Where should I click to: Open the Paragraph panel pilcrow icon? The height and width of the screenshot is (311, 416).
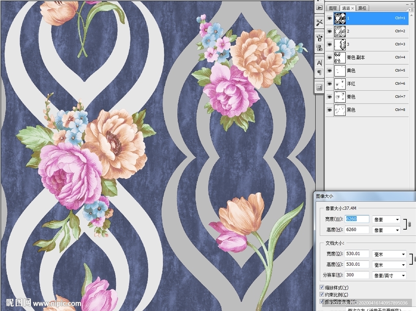[319, 72]
